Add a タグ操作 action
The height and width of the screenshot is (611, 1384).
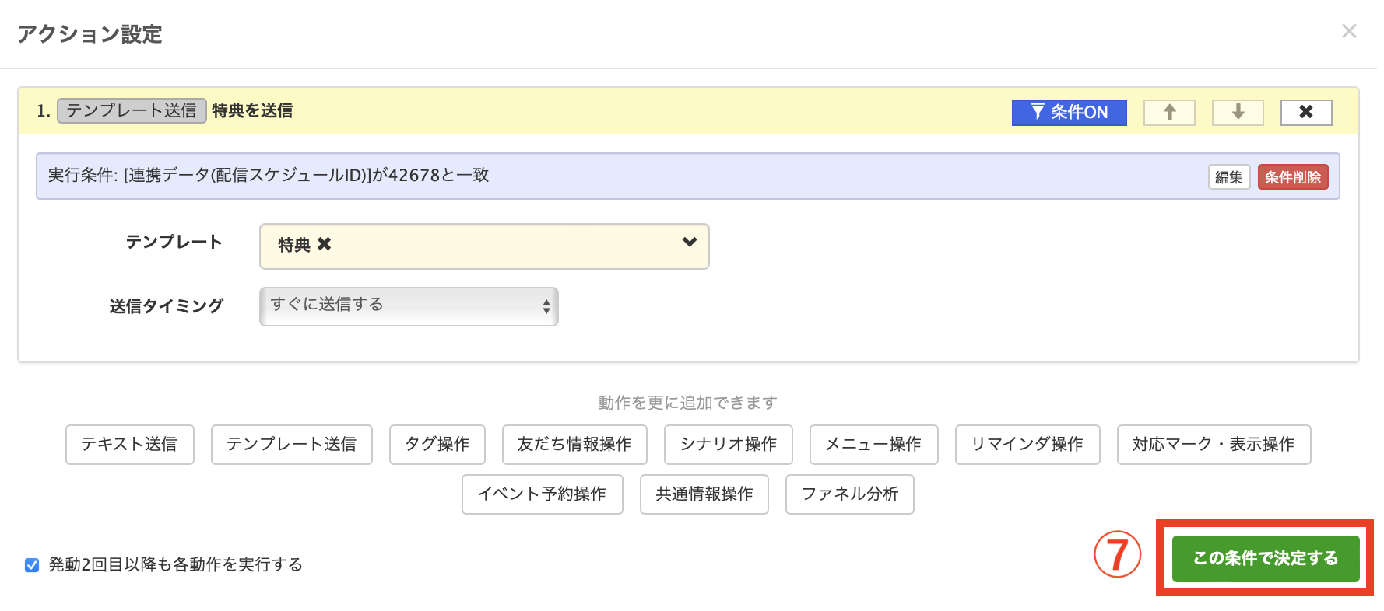point(437,445)
